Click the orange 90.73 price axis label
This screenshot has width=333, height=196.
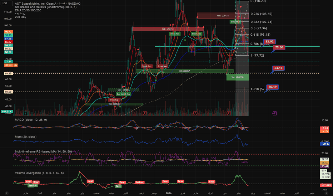coord(8,32)
